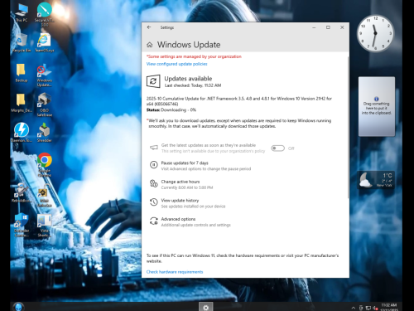
Task: Open the Backup folder on desktop
Action: pos(22,73)
